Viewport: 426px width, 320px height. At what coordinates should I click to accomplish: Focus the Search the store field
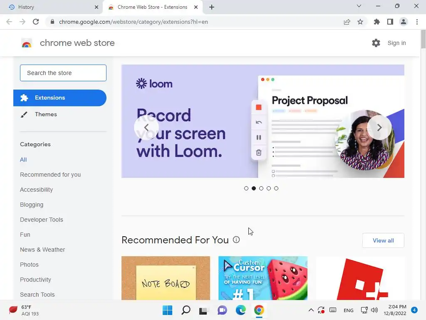63,73
